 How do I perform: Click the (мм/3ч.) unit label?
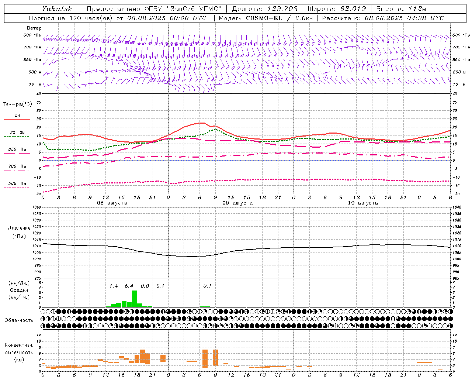(19, 283)
